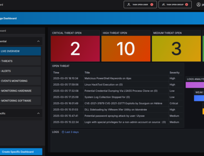Click the High Threat Open orange tile
The image size is (204, 156).
(x=126, y=48)
